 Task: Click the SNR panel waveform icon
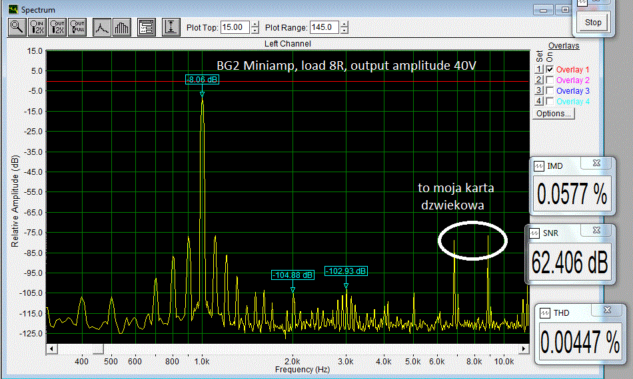coord(534,233)
